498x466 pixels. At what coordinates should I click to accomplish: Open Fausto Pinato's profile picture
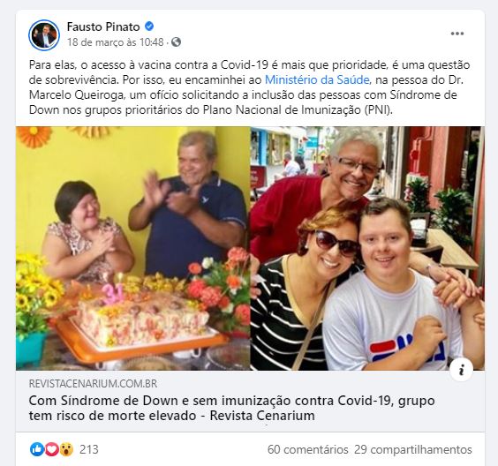click(44, 35)
